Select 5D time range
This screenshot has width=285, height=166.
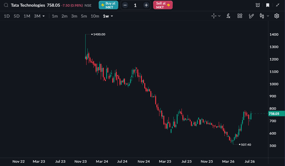(x=17, y=16)
